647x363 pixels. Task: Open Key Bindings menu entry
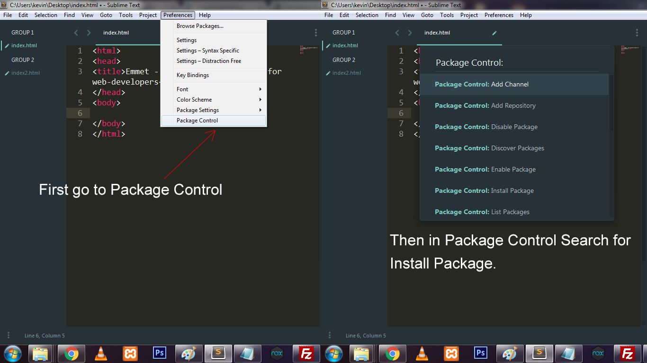pos(214,75)
